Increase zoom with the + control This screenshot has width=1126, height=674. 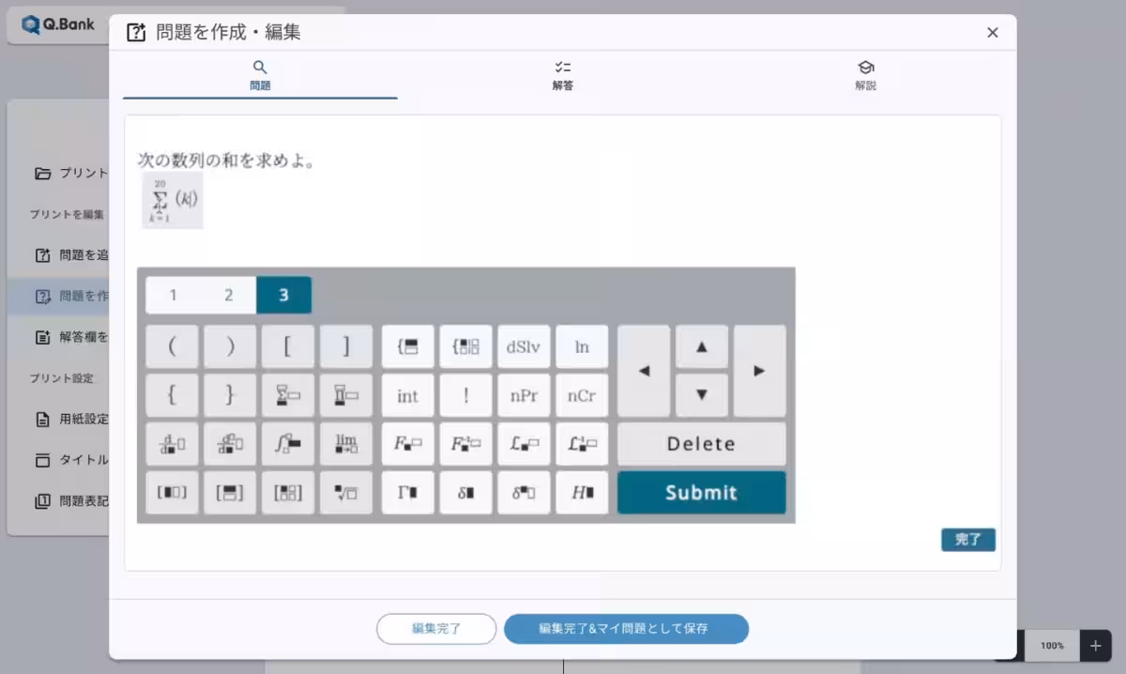[x=1094, y=646]
